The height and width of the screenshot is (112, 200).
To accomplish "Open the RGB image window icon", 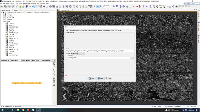I will pyautogui.click(x=27, y=6).
